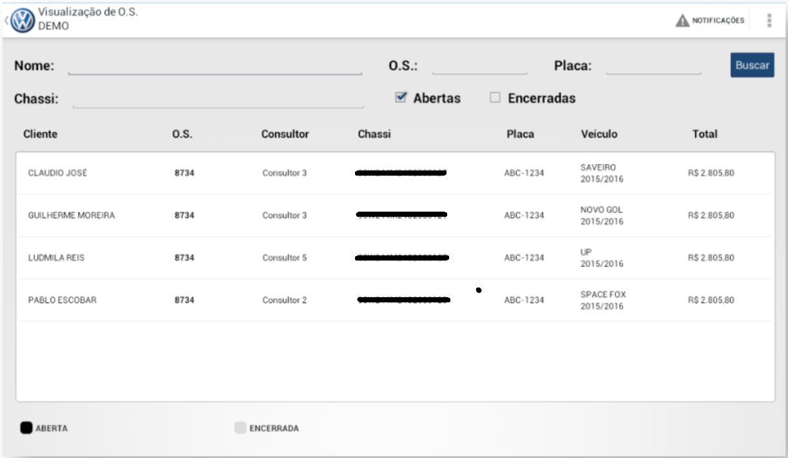Open the three-dot overflow menu
Viewport: 788px width, 458px height.
pyautogui.click(x=769, y=21)
